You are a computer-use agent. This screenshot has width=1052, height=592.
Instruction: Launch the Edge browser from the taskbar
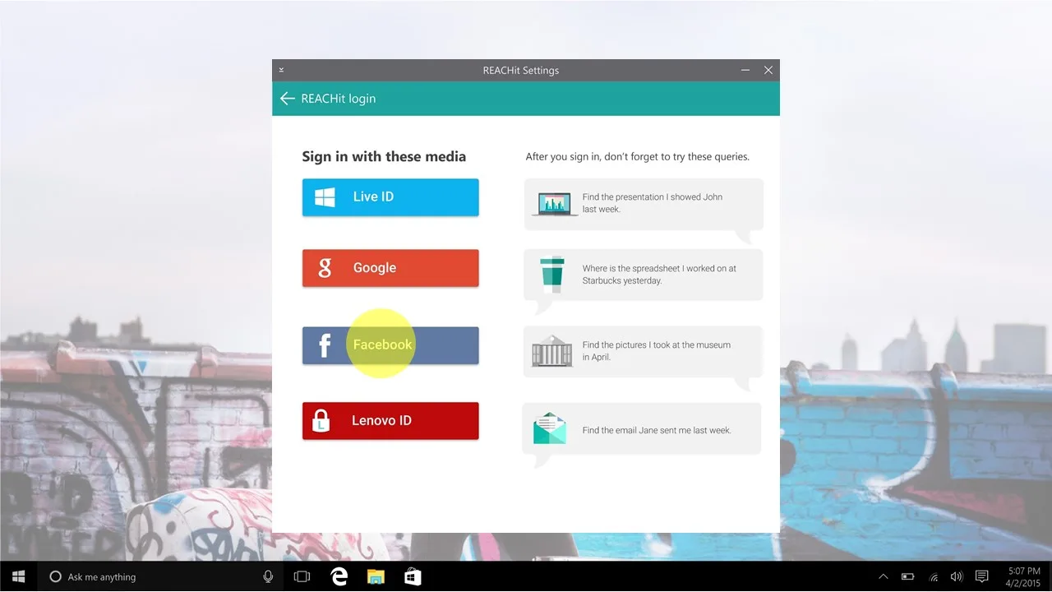(x=339, y=576)
